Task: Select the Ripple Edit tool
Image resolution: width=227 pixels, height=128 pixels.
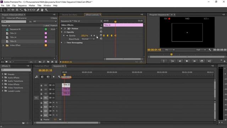Action: click(x=13, y=10)
